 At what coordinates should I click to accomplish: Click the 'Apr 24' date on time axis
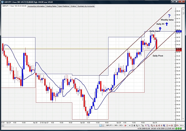click(x=9, y=123)
